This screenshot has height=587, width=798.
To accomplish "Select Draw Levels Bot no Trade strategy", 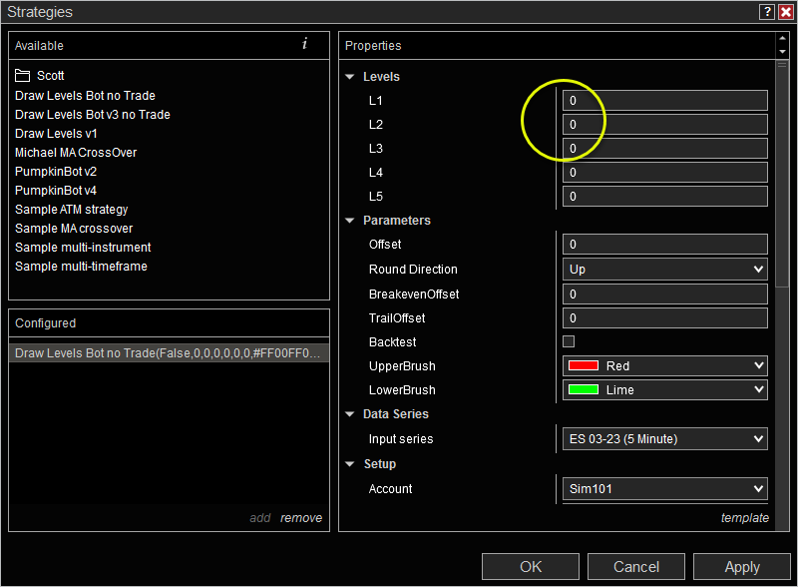I will tap(85, 95).
